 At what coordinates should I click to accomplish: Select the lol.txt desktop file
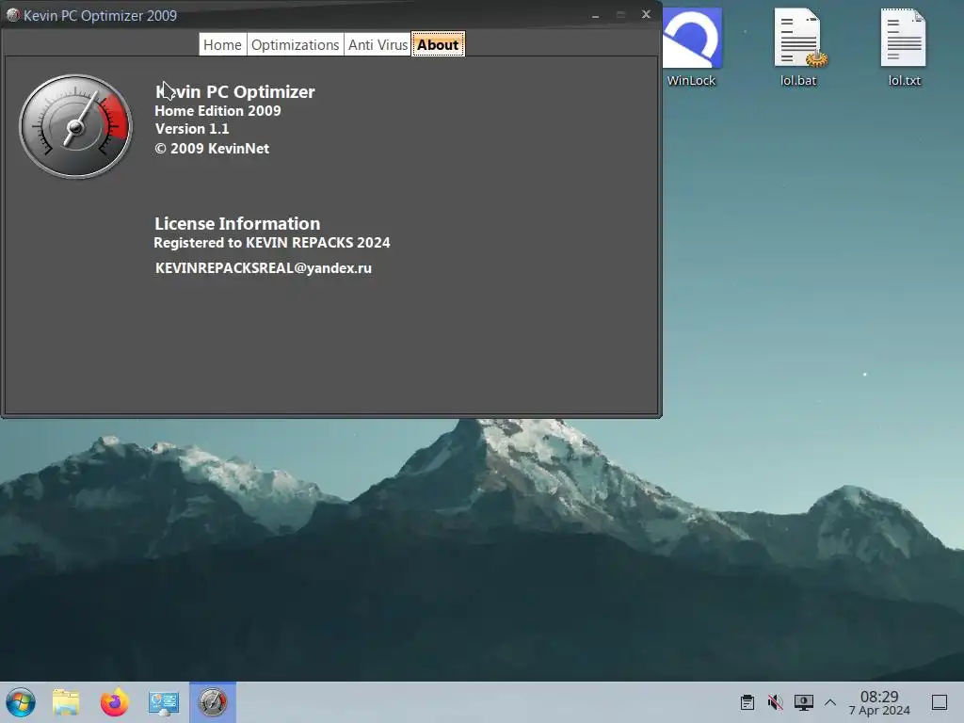pos(904,48)
